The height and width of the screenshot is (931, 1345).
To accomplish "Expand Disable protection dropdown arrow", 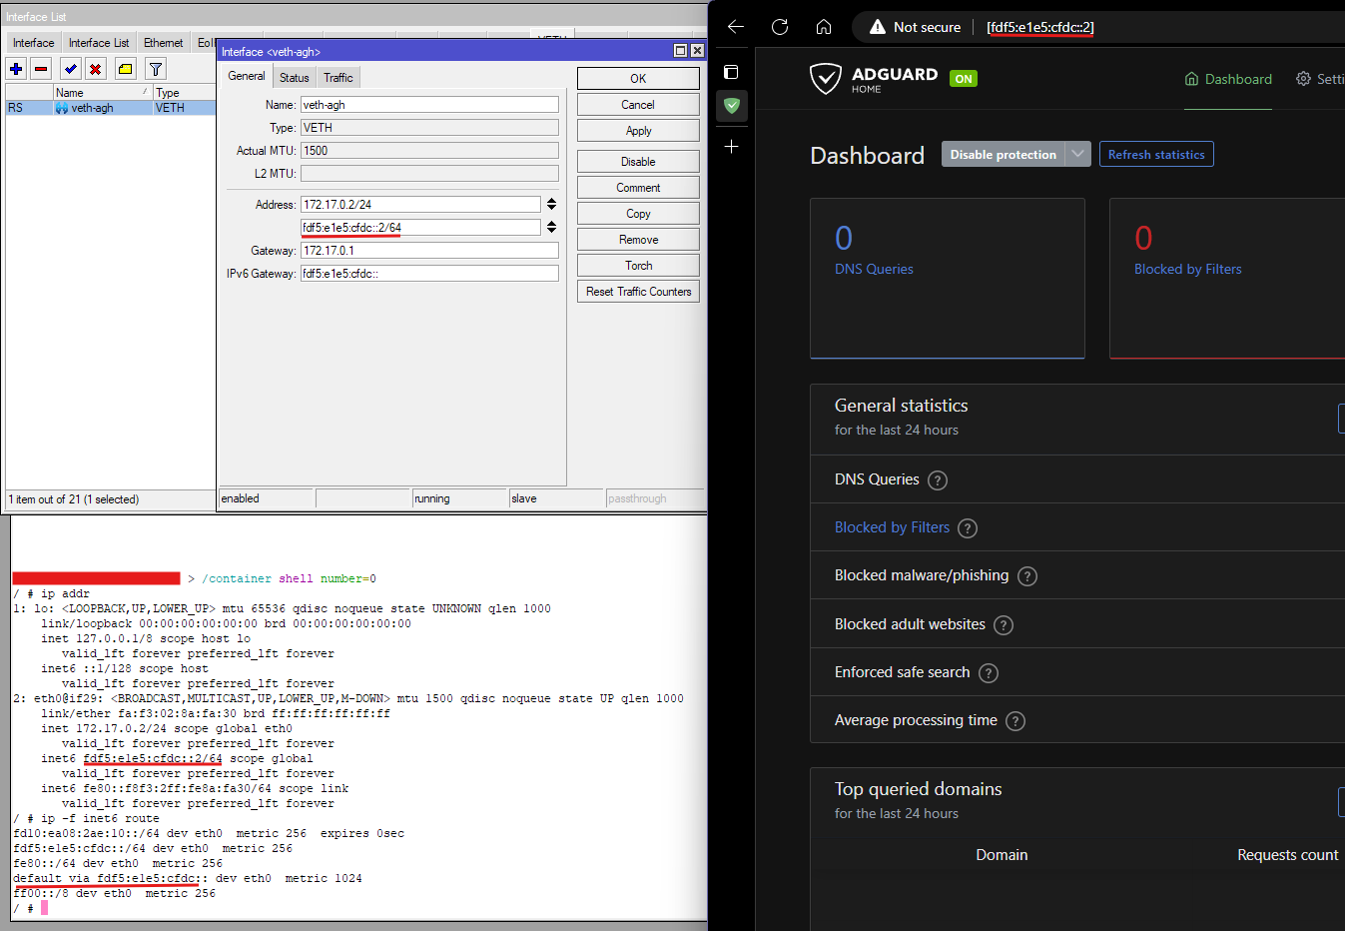I will point(1077,155).
